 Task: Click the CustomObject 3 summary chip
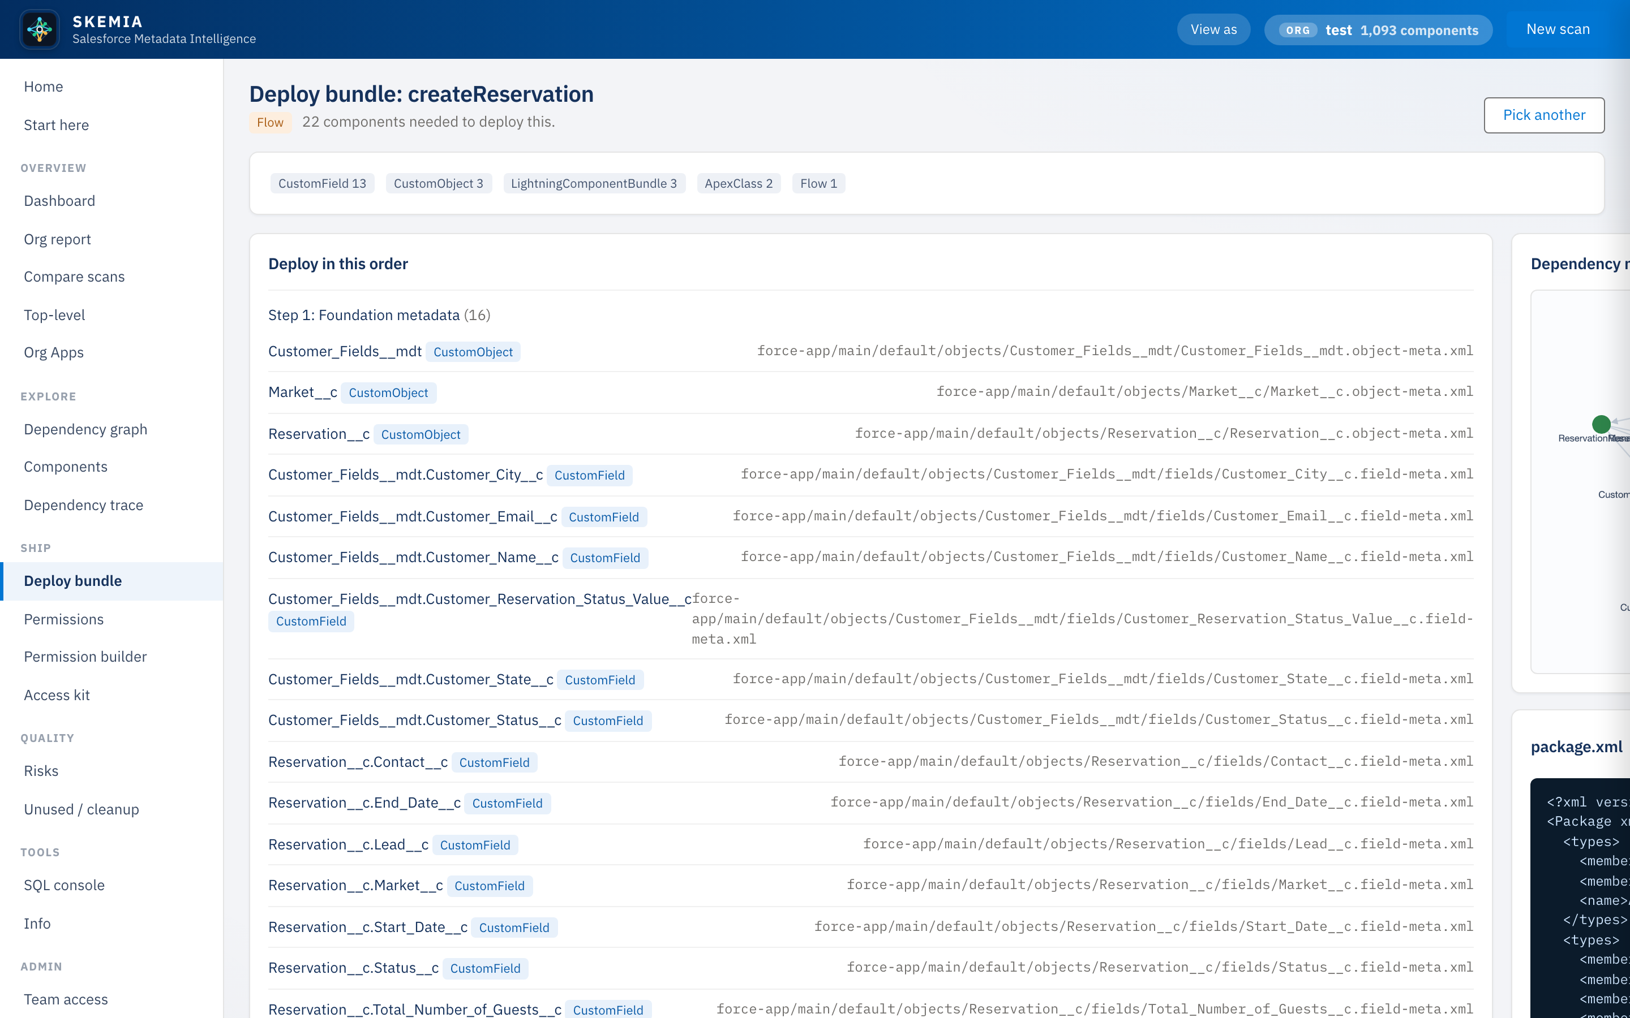(439, 183)
